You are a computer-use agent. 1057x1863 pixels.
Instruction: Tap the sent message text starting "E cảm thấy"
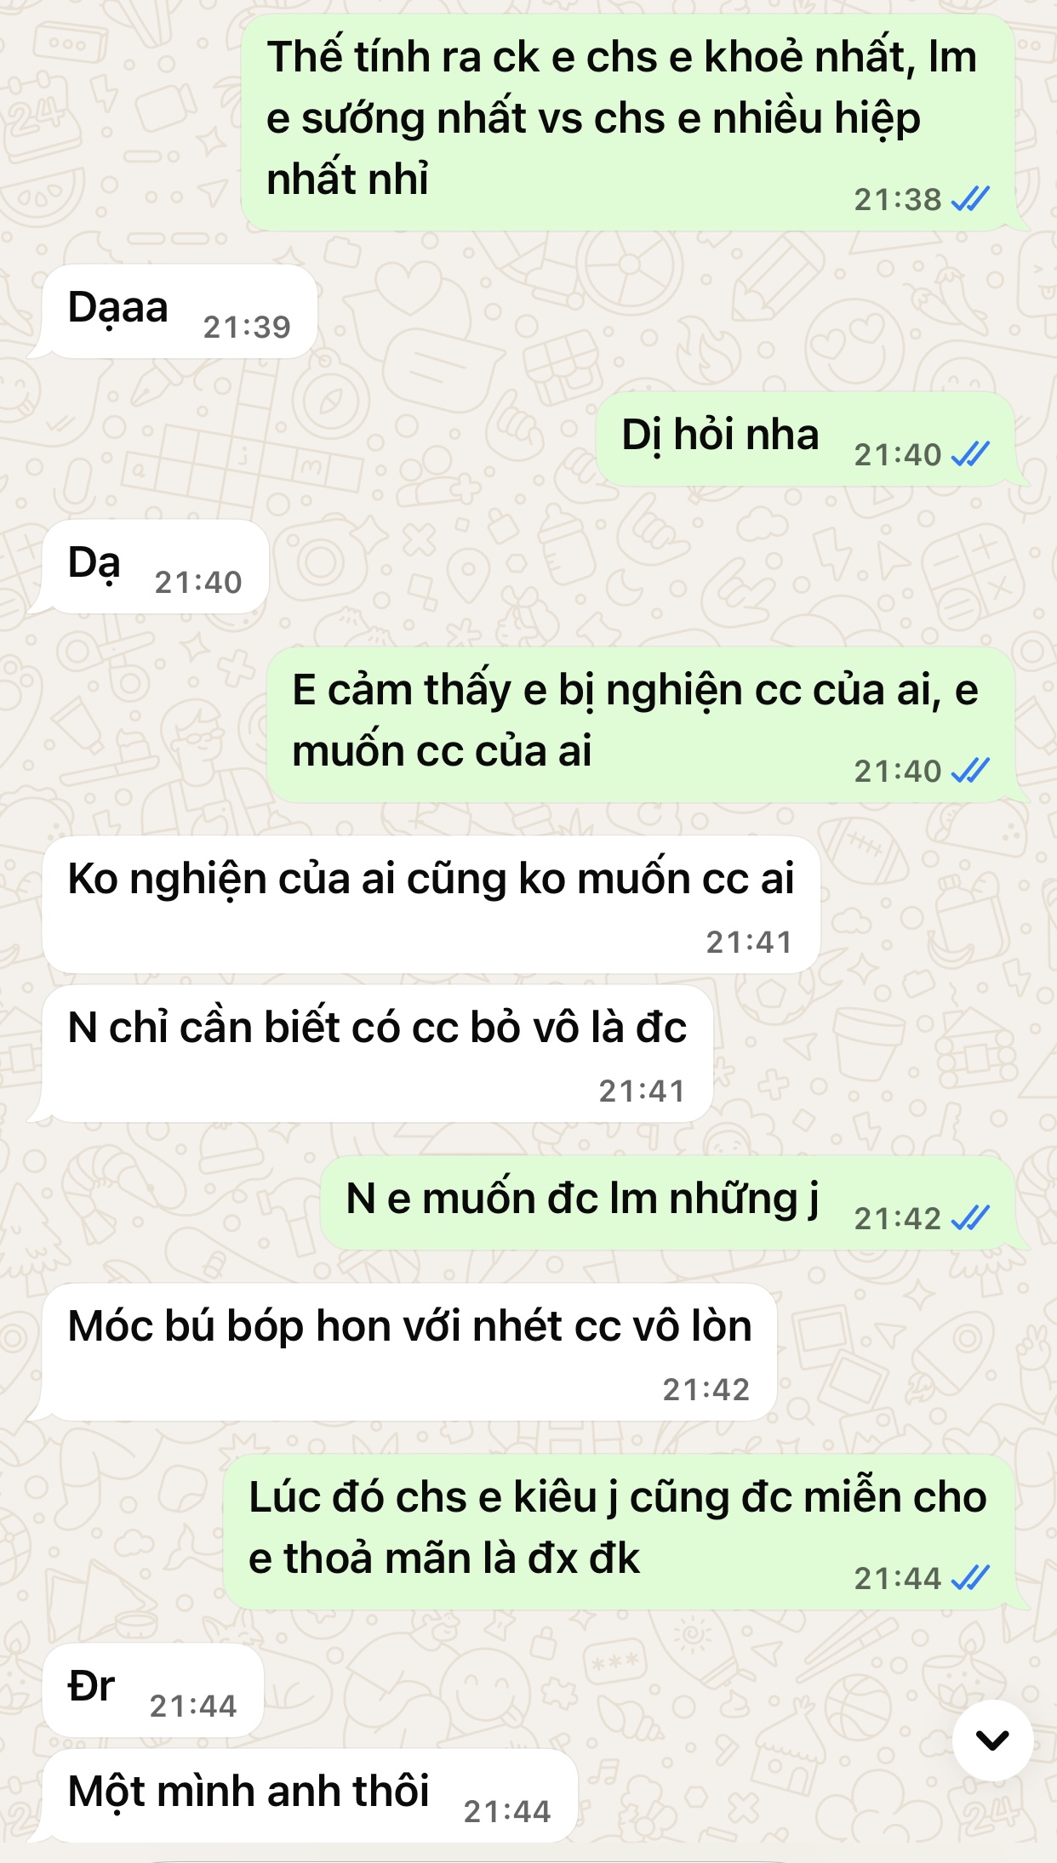635,721
